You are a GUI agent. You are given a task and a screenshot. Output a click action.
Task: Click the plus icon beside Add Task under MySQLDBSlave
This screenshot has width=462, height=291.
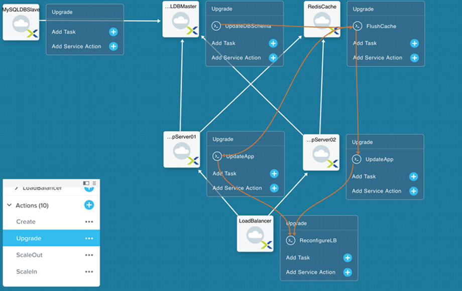point(113,32)
